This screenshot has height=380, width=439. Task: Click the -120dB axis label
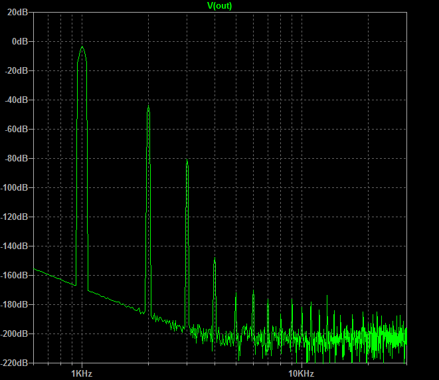[x=14, y=217]
